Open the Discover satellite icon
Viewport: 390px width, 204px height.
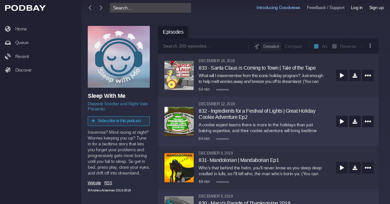pyautogui.click(x=8, y=70)
